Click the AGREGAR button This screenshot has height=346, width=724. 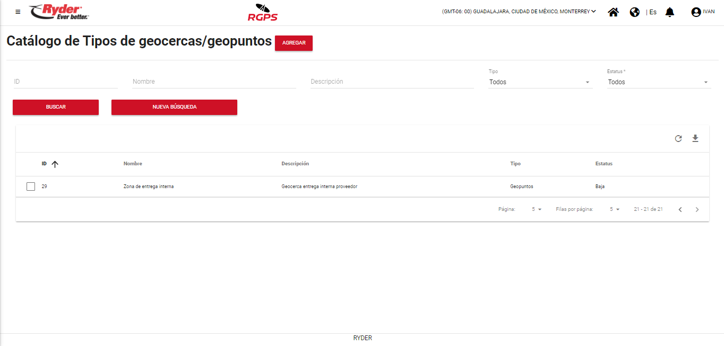pos(294,43)
